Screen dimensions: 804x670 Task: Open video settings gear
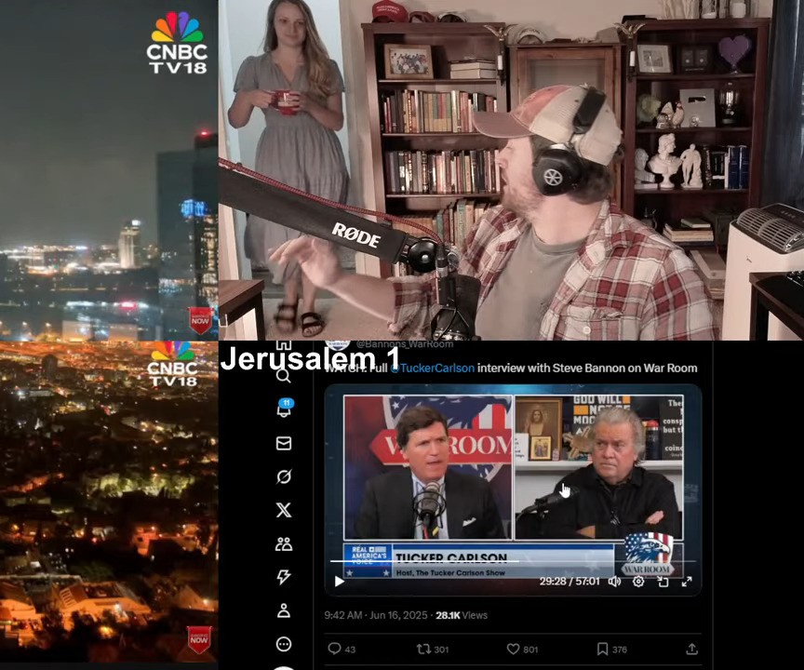coord(638,582)
